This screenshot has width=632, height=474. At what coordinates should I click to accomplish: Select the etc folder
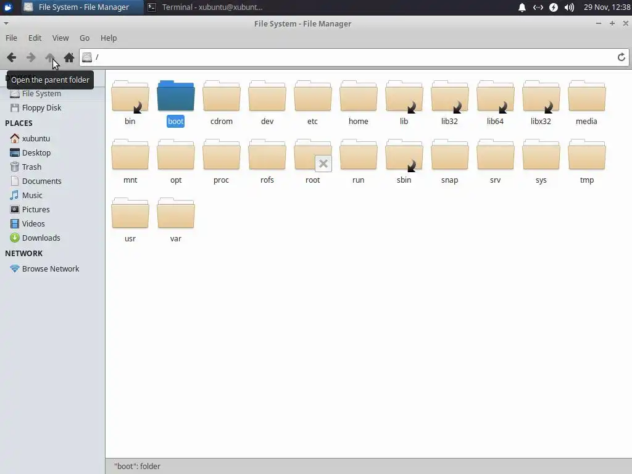click(313, 96)
